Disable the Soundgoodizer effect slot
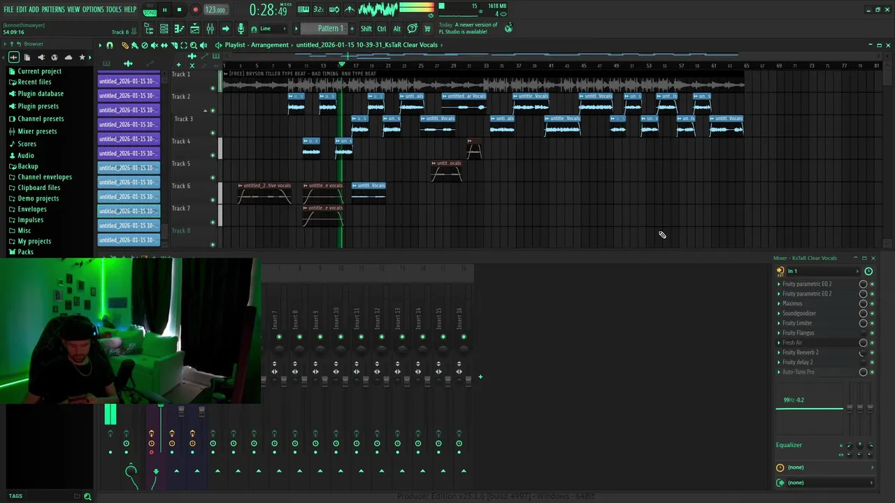This screenshot has height=503, width=895. [872, 314]
